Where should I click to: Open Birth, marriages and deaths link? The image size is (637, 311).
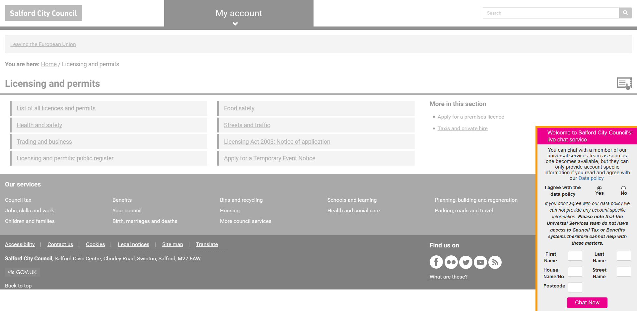(x=145, y=221)
